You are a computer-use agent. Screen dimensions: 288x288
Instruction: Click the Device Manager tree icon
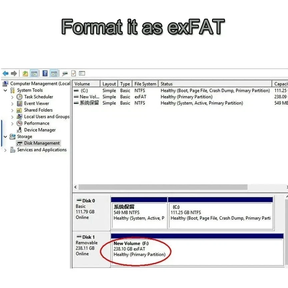pos(19,130)
